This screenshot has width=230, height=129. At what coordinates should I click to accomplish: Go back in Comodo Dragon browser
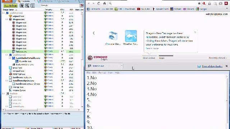[88, 3]
